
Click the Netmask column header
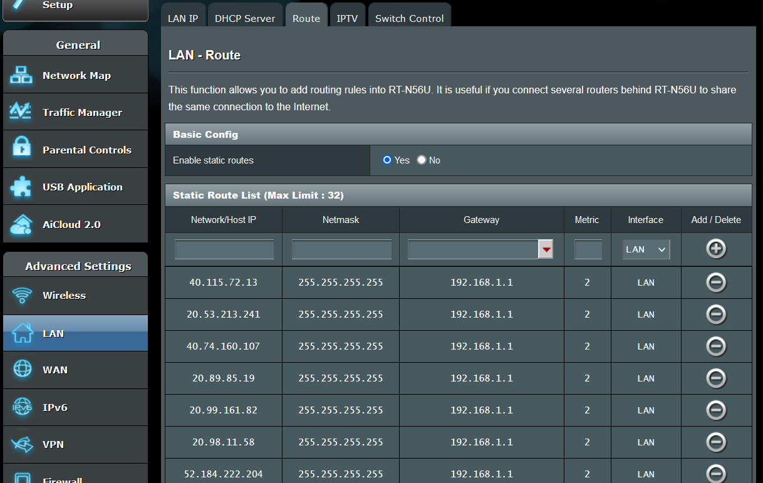341,220
